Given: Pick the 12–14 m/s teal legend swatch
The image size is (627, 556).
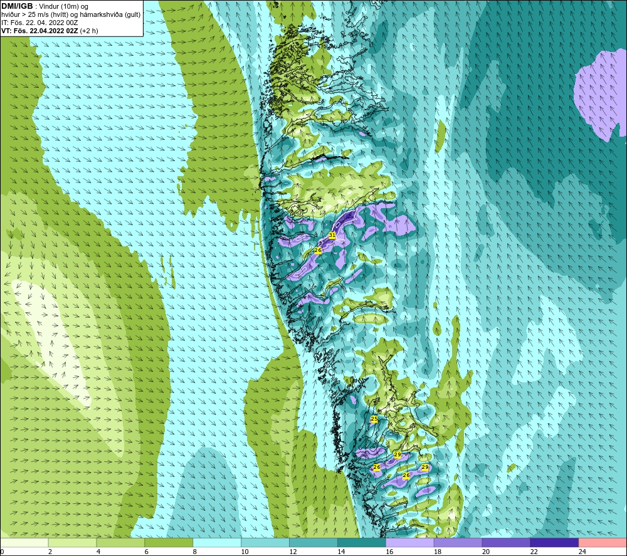Looking at the screenshot, I should 313,542.
